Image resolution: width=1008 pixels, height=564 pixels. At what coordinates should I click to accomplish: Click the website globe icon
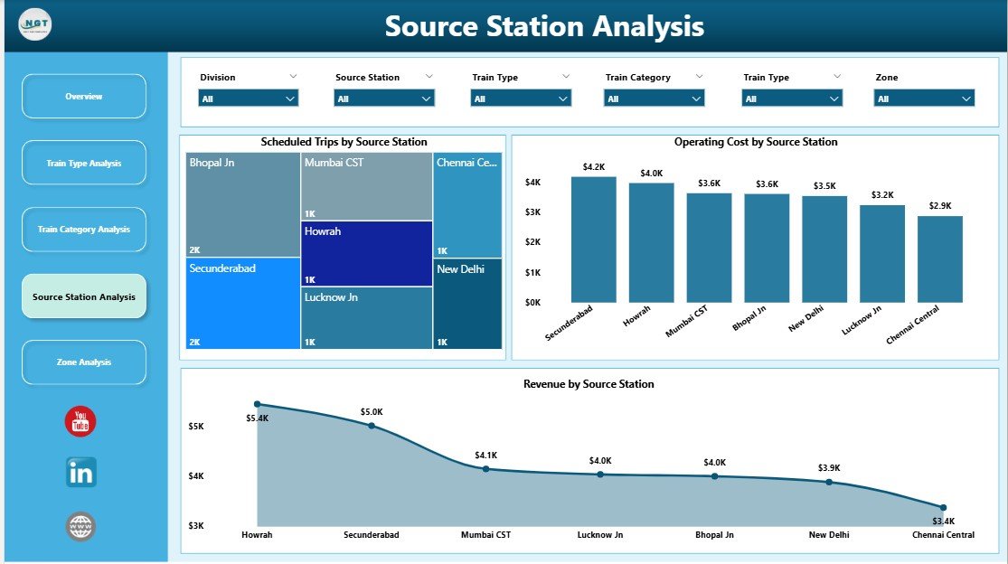point(80,526)
